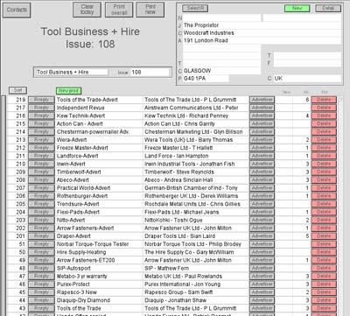350x316 pixels.
Task: Delete the Action Can - Advert row
Action: 324,123
